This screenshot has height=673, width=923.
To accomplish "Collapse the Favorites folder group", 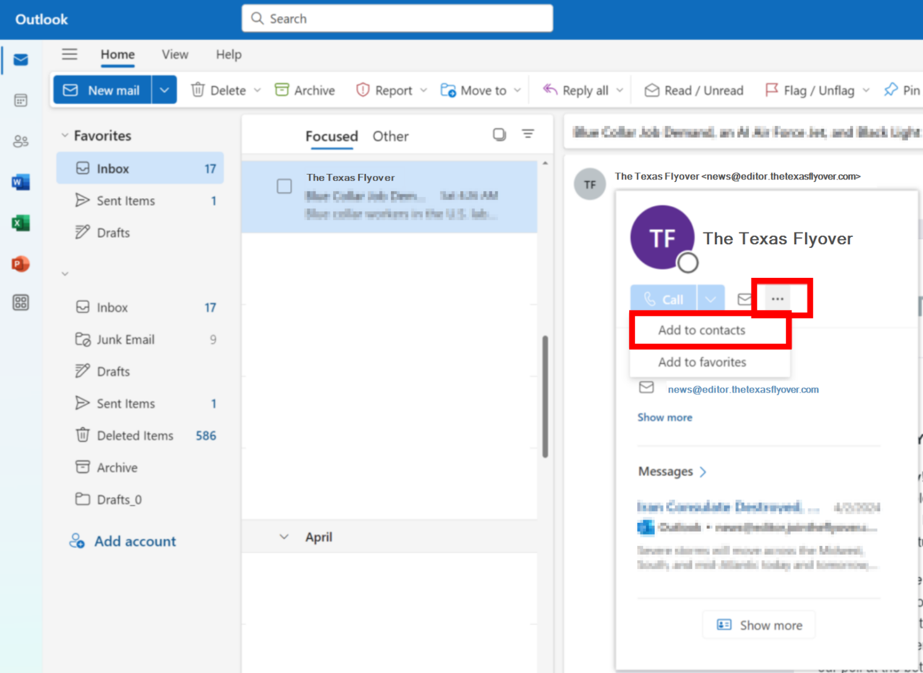I will point(65,135).
